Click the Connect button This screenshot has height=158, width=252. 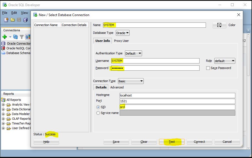tap(200, 142)
